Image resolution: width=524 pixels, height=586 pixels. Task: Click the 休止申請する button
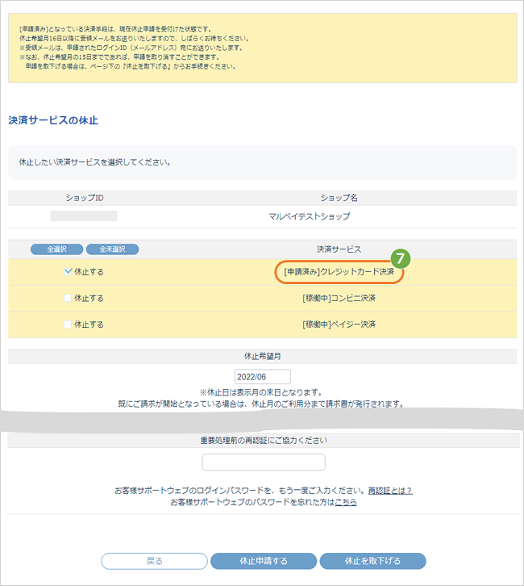tap(264, 561)
